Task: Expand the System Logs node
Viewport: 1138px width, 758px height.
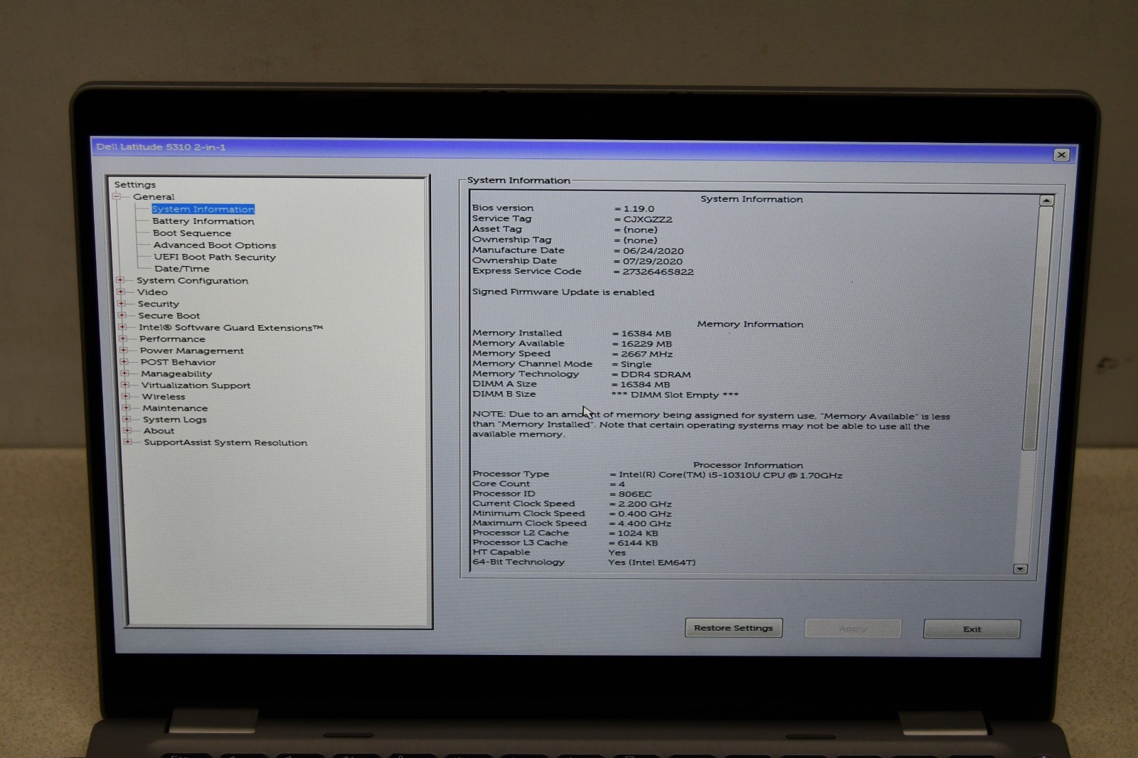Action: pyautogui.click(x=127, y=419)
